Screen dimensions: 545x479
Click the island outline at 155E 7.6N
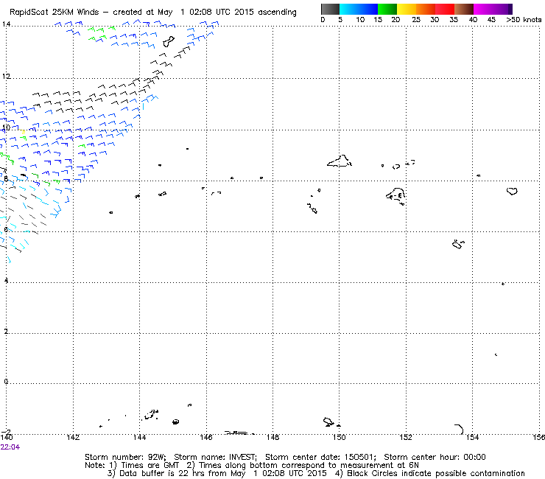[x=512, y=191]
